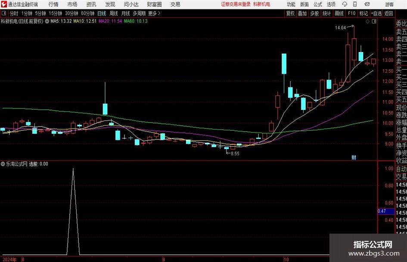Image resolution: width=407 pixels, height=262 pixels.
Task: Click the 14.64 high price label
Action: 340,28
